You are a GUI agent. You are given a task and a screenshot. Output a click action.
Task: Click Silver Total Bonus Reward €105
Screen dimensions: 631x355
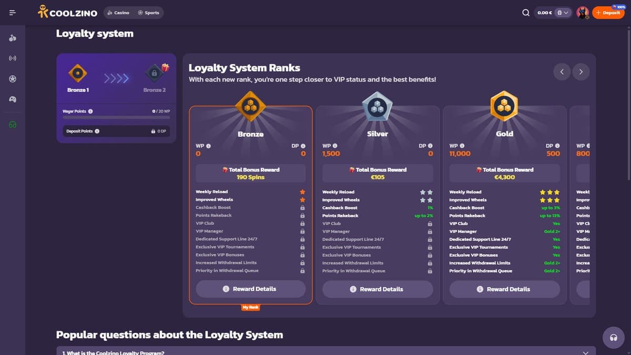click(378, 174)
